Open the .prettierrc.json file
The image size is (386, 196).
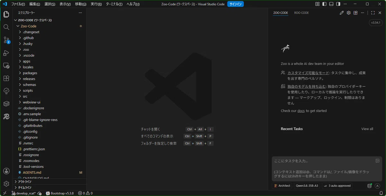[50, 149]
